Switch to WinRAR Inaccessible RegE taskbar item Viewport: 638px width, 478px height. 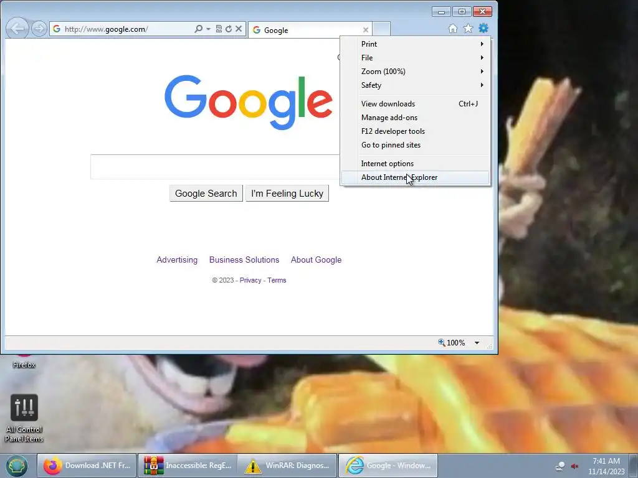click(x=188, y=466)
